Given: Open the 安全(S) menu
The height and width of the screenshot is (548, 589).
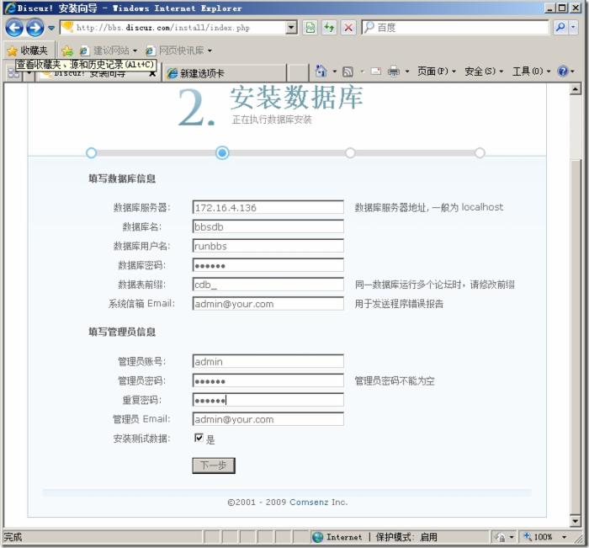Looking at the screenshot, I should click(x=484, y=71).
